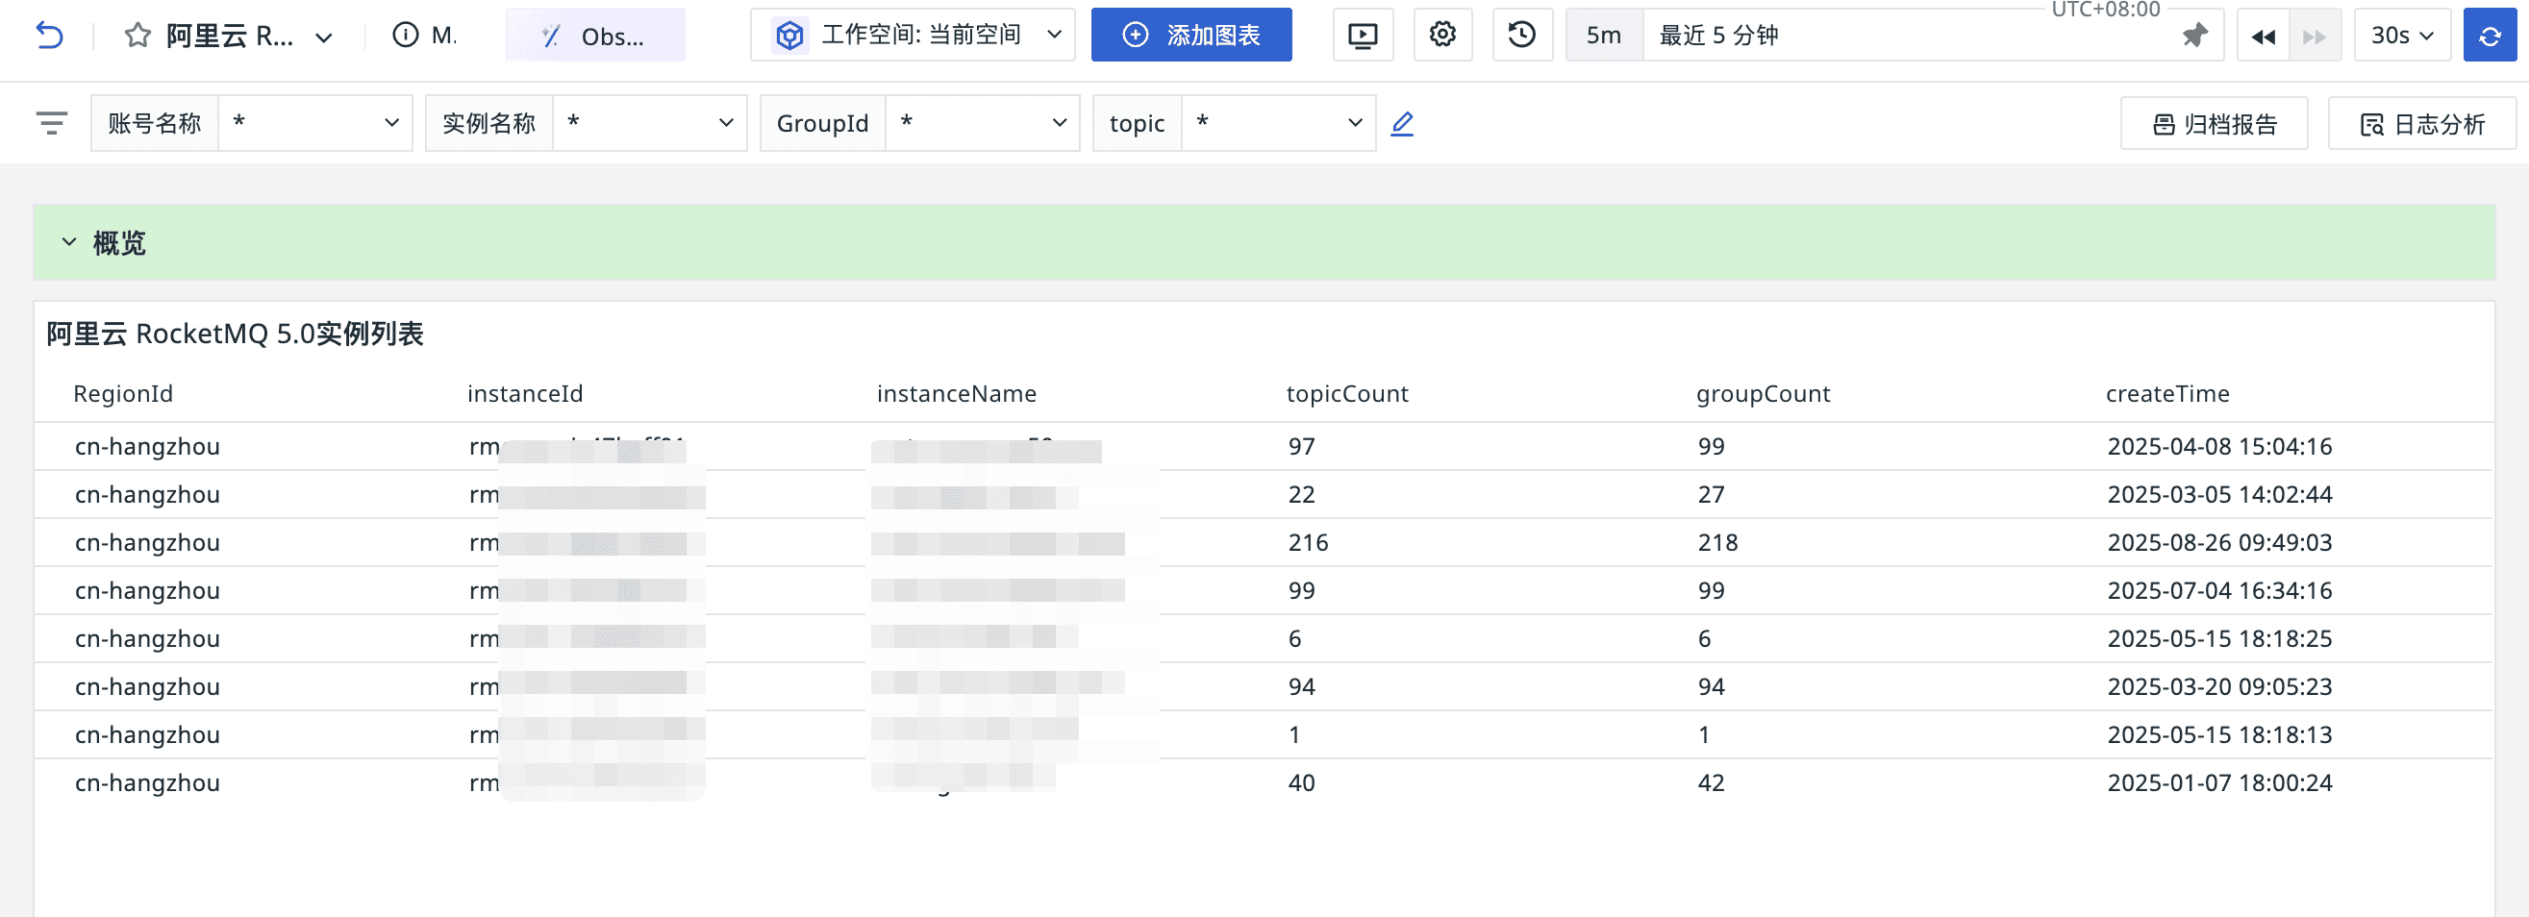The width and height of the screenshot is (2529, 917).
Task: Open the history clock icon
Action: (1520, 36)
